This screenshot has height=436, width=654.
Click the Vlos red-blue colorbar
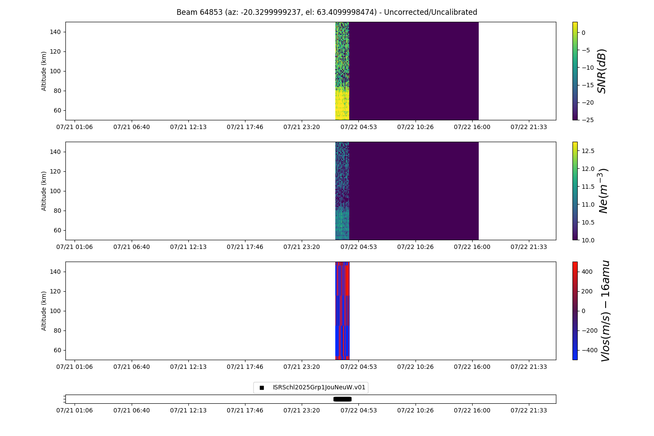click(575, 310)
